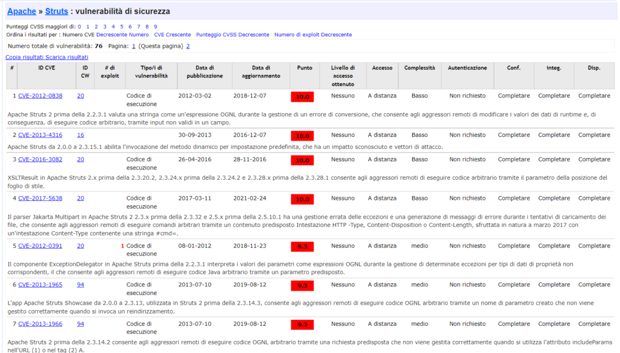Click Scarica risultati download link
This screenshot has width=620, height=353.
click(67, 57)
